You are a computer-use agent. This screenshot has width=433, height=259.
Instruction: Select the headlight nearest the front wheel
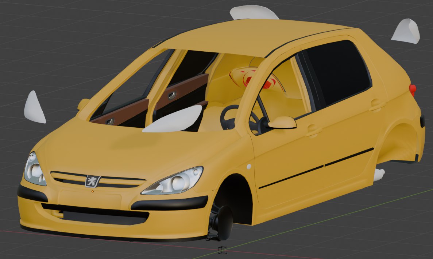coord(173,181)
